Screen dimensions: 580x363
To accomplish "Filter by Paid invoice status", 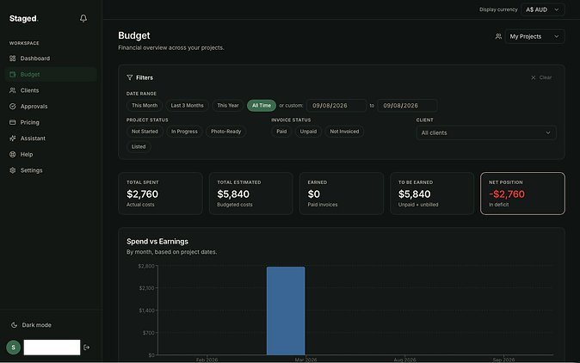I will point(281,132).
